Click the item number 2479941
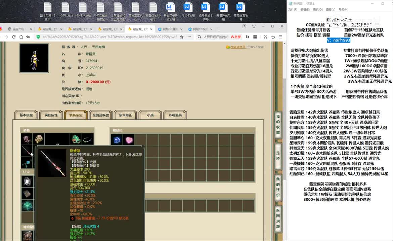Image resolution: width=393 pixels, height=241 pixels. [92, 61]
